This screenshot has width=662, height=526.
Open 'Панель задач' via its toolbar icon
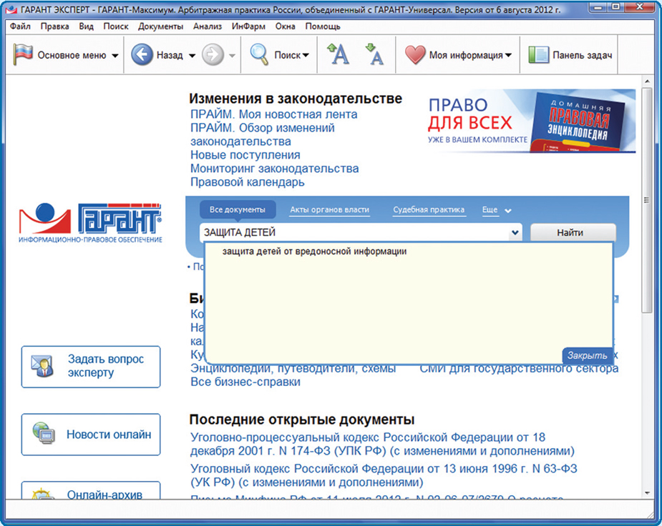coord(538,54)
